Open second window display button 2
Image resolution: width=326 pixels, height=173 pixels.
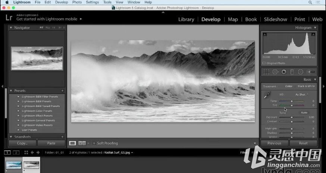[x=16, y=153]
